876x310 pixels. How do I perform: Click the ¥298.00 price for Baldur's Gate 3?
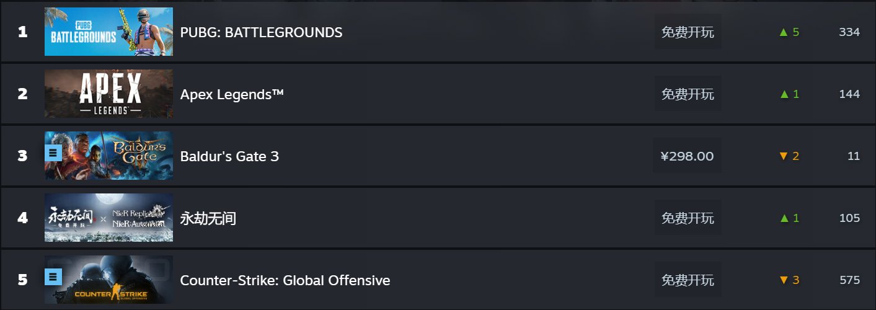[688, 156]
